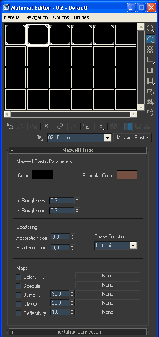
Task: Click Show Map in Viewport icon
Action: tap(114, 126)
